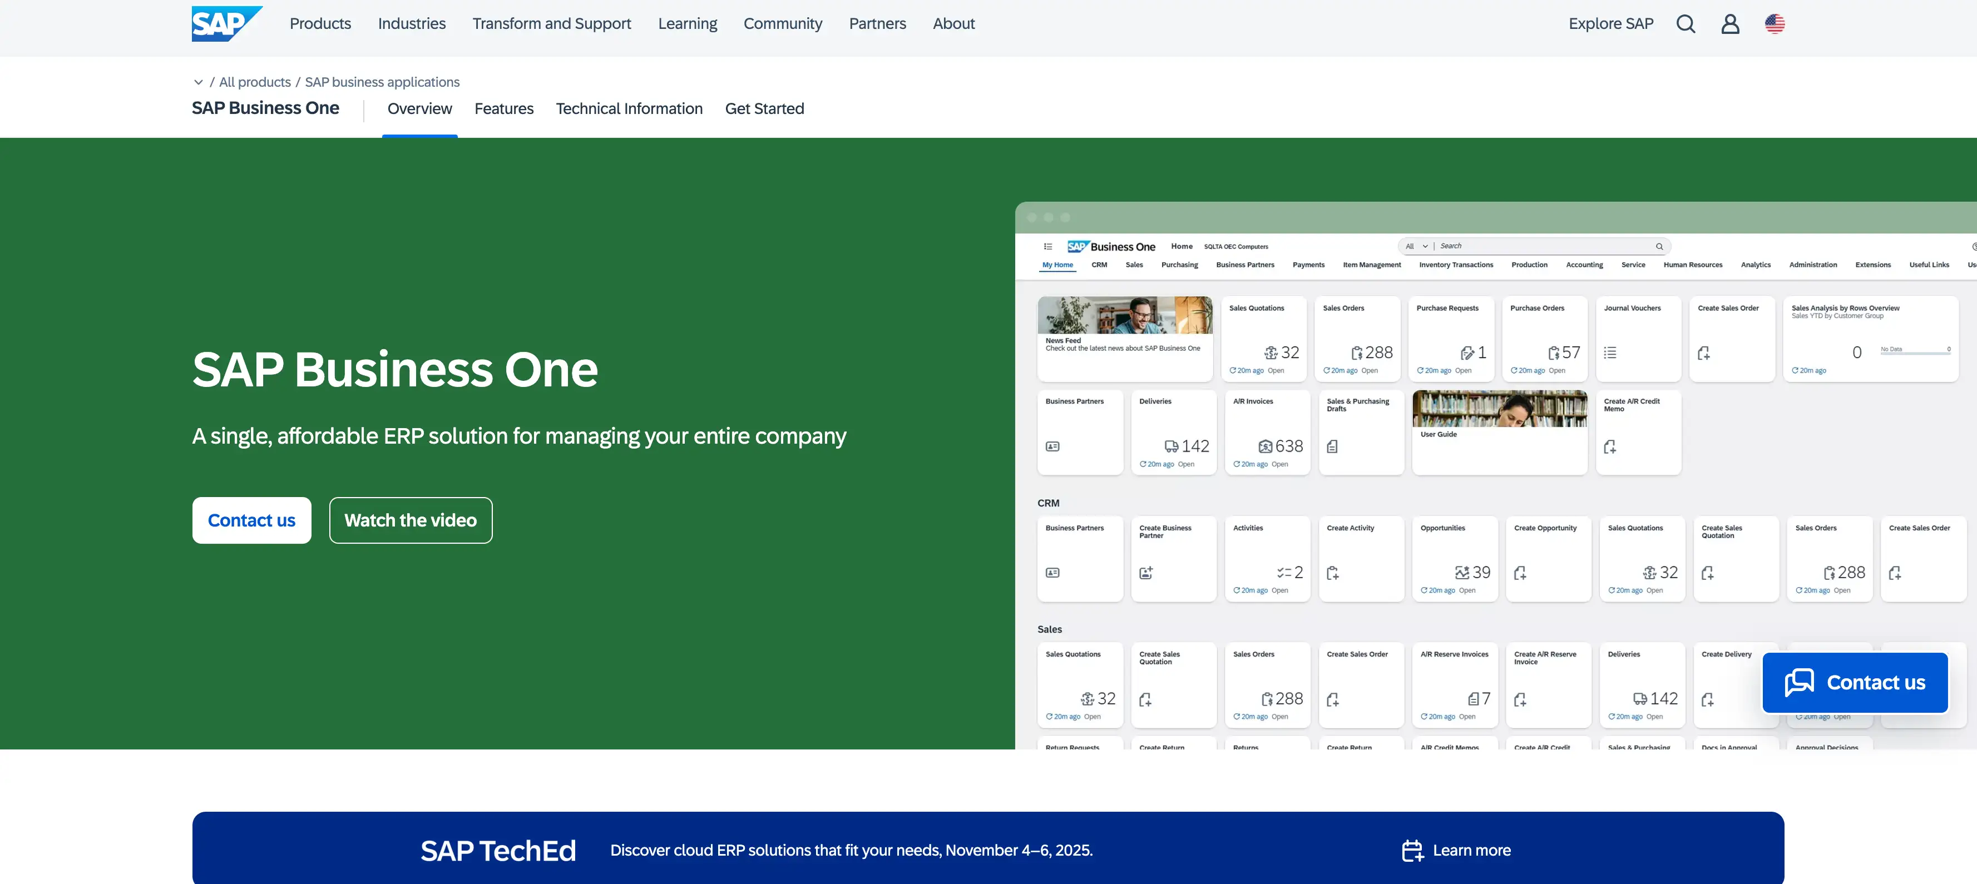Click Business One logo in app screenshot

(1110, 246)
